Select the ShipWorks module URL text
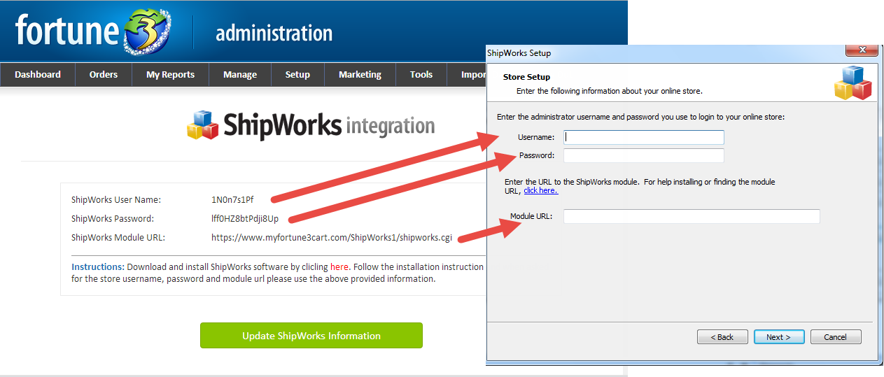The width and height of the screenshot is (884, 377). pyautogui.click(x=332, y=238)
